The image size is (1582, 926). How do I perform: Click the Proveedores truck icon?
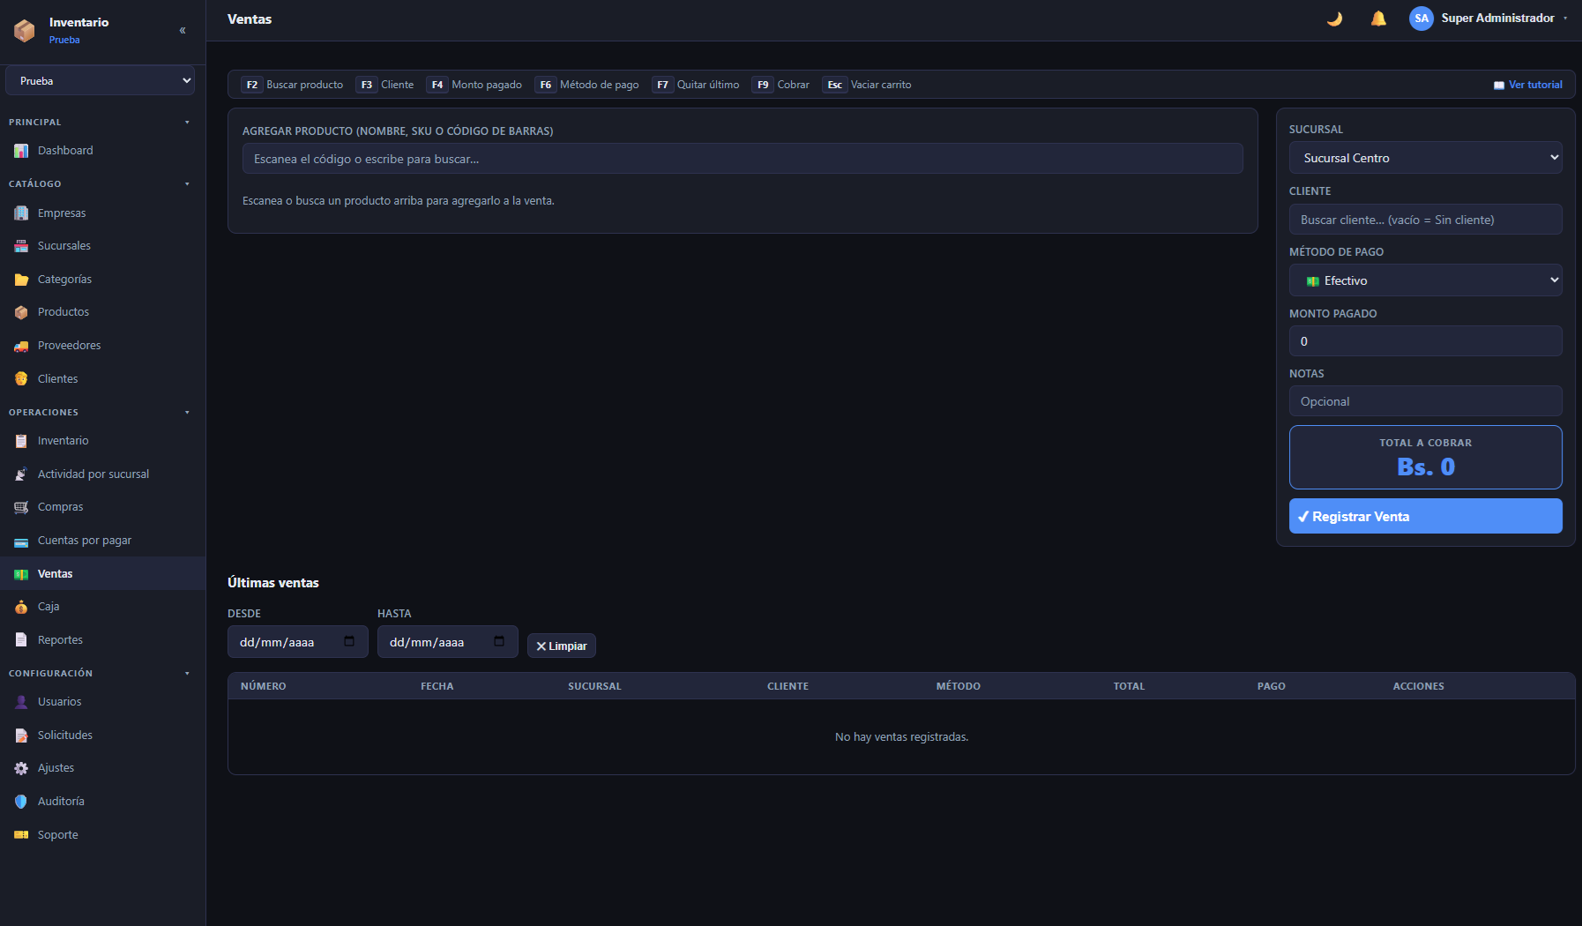[x=21, y=346]
